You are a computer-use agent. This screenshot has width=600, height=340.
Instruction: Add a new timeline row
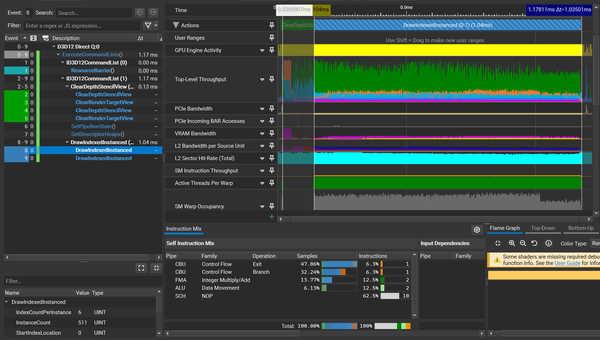[x=272, y=216]
